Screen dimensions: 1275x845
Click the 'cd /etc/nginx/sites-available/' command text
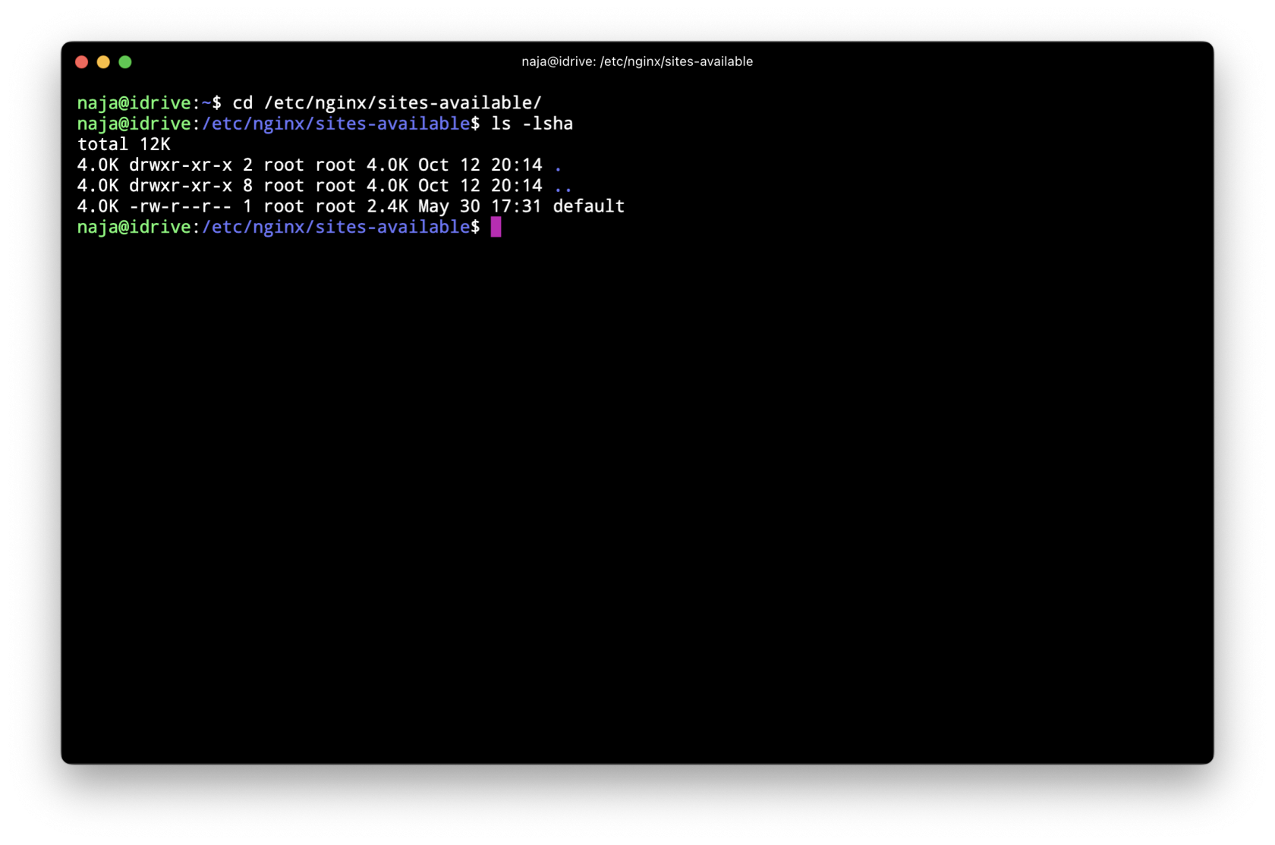[x=387, y=103]
